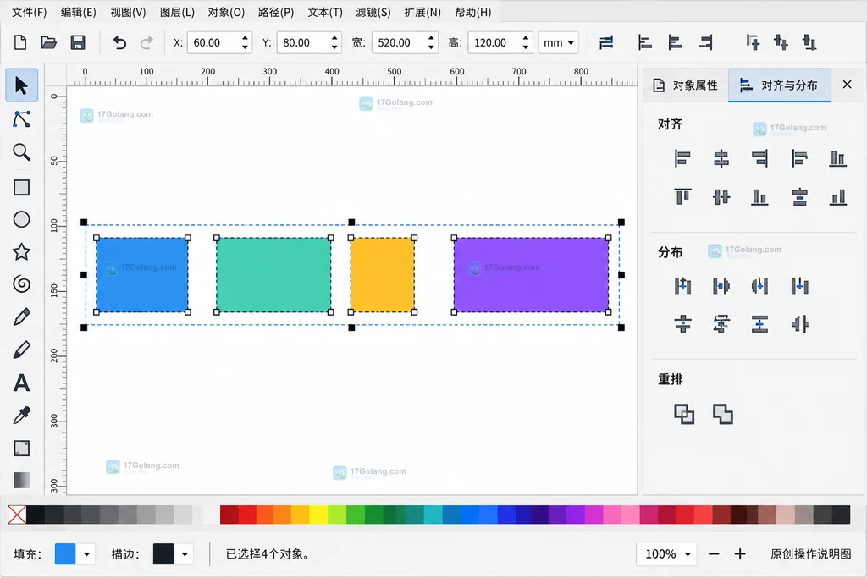Open the 滤镜(S) menu

373,12
